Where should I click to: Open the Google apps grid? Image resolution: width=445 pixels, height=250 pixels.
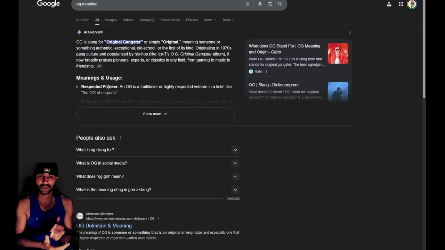click(401, 4)
